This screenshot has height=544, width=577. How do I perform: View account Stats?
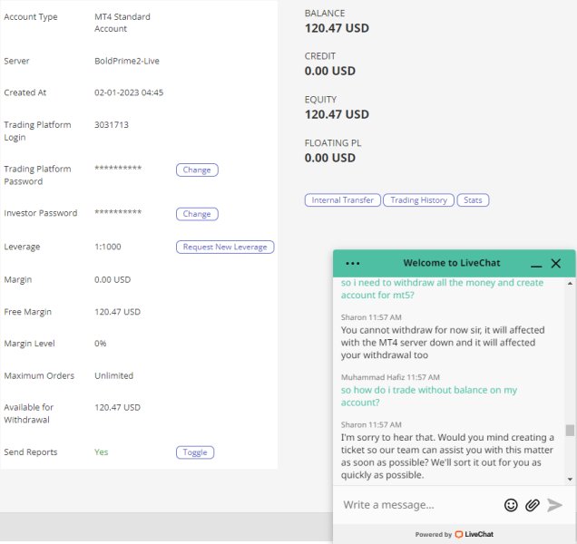(473, 200)
